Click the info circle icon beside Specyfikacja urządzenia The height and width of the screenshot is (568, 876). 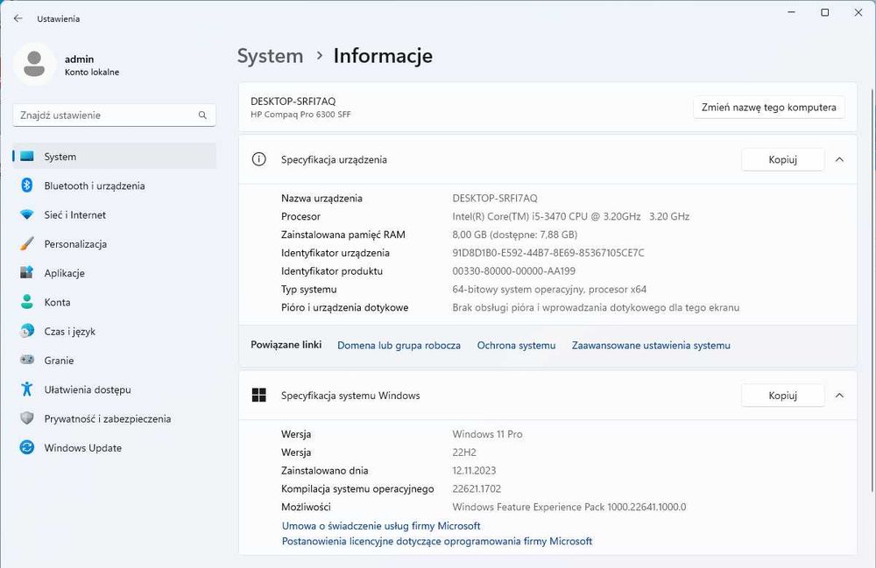coord(258,159)
